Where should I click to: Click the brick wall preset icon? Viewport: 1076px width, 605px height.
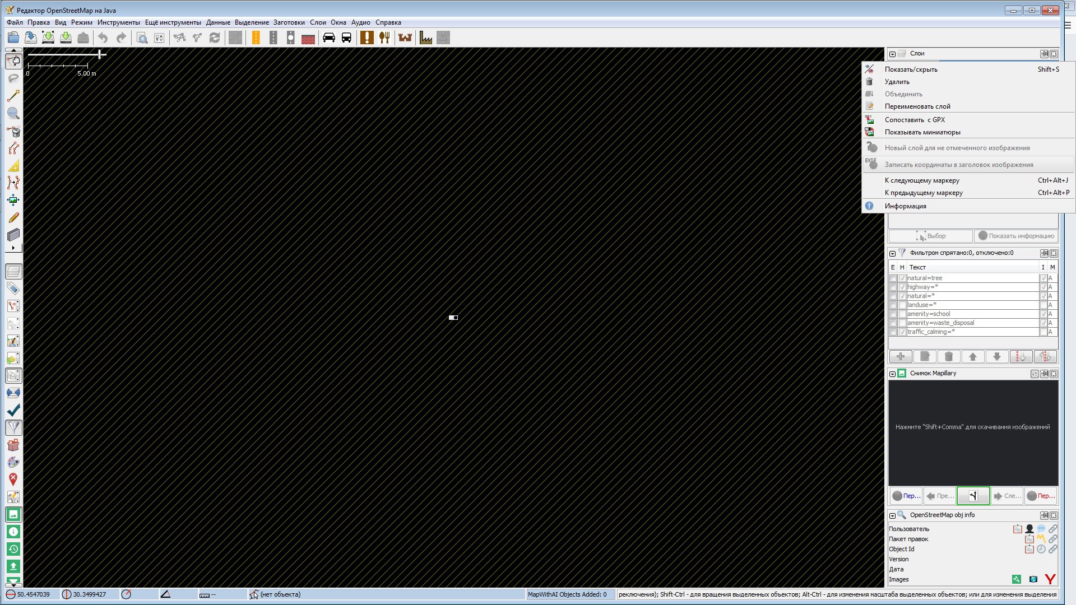coord(308,38)
